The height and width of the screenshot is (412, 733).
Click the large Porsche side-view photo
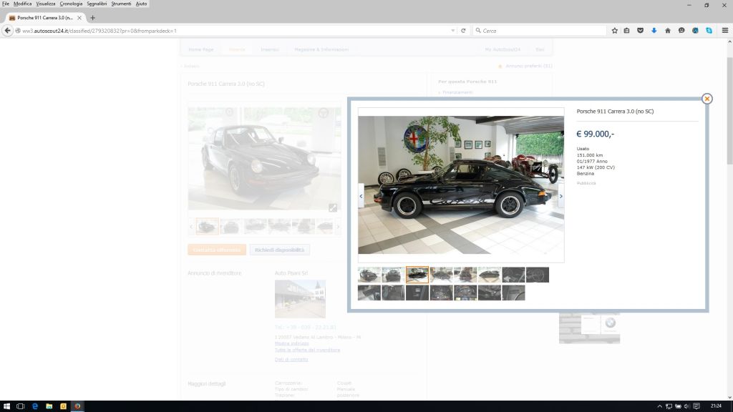[461, 185]
